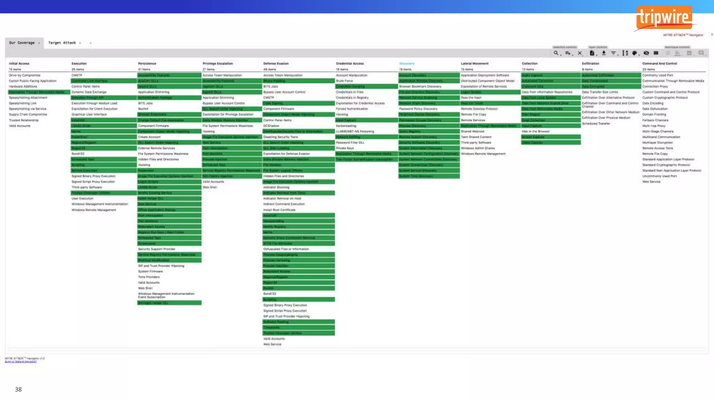The width and height of the screenshot is (714, 401).
Task: Click the Discovery column header
Action: [407, 64]
